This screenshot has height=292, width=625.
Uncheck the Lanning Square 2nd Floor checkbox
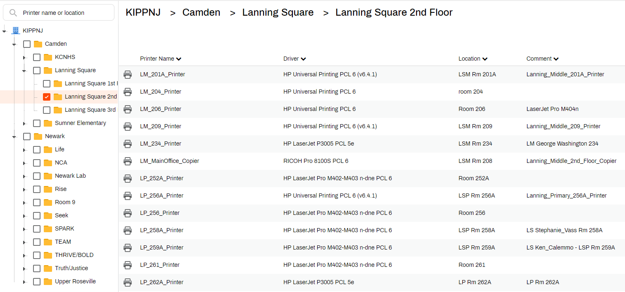[x=47, y=97]
